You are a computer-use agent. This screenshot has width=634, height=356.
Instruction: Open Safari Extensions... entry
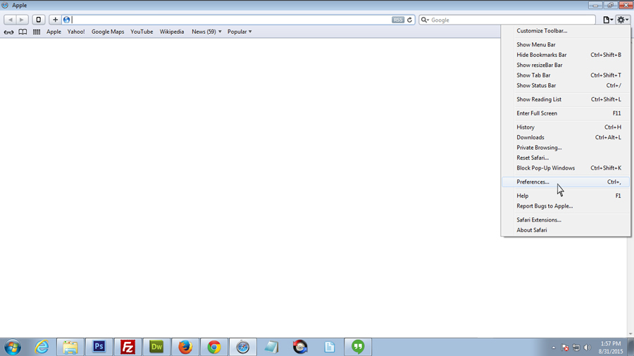coord(566,220)
